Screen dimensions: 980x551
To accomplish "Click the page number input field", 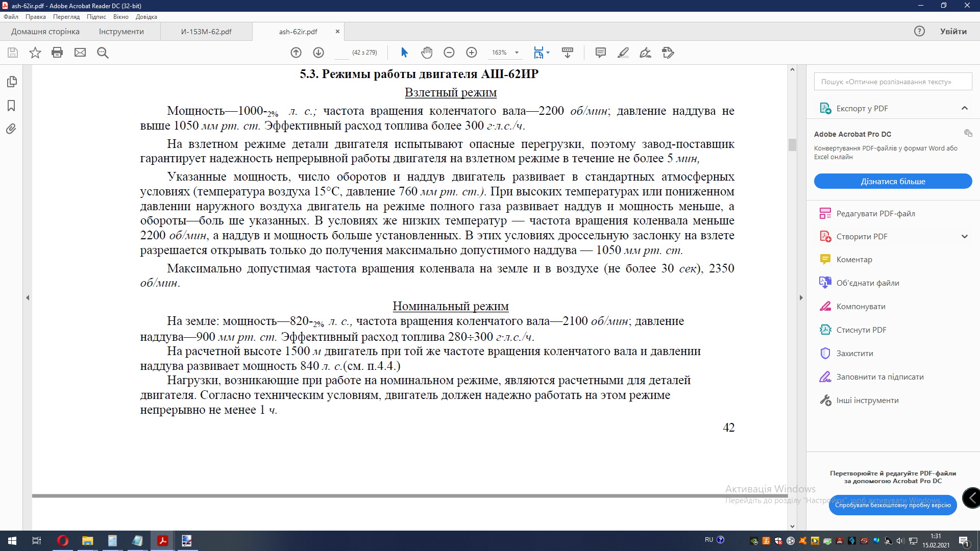I will tap(342, 53).
